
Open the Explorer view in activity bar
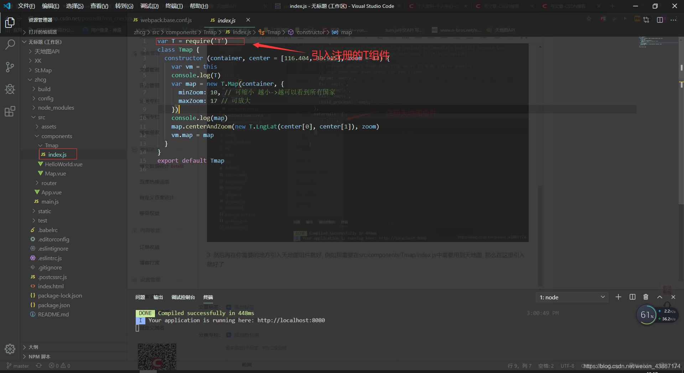[10, 22]
